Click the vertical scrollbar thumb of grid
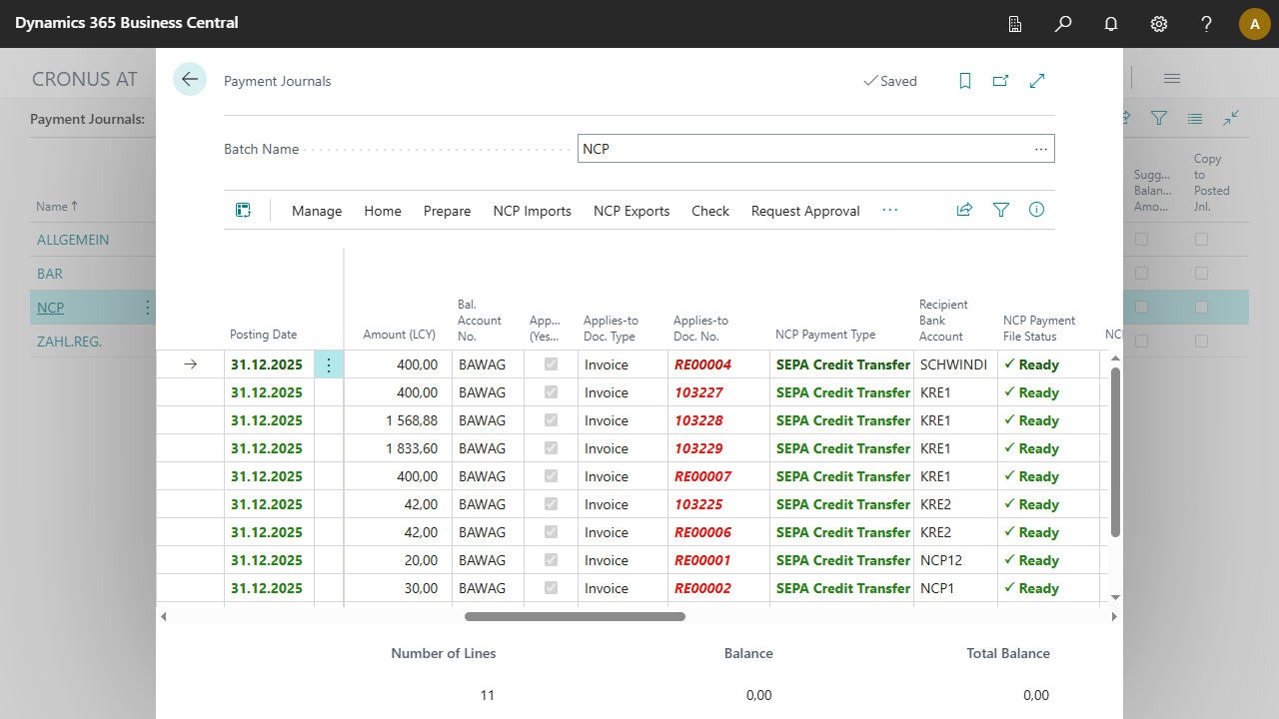 point(1115,451)
